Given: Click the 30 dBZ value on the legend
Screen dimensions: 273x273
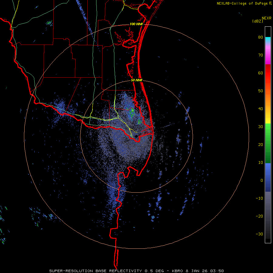Looking at the screenshot, I should 261,127.
